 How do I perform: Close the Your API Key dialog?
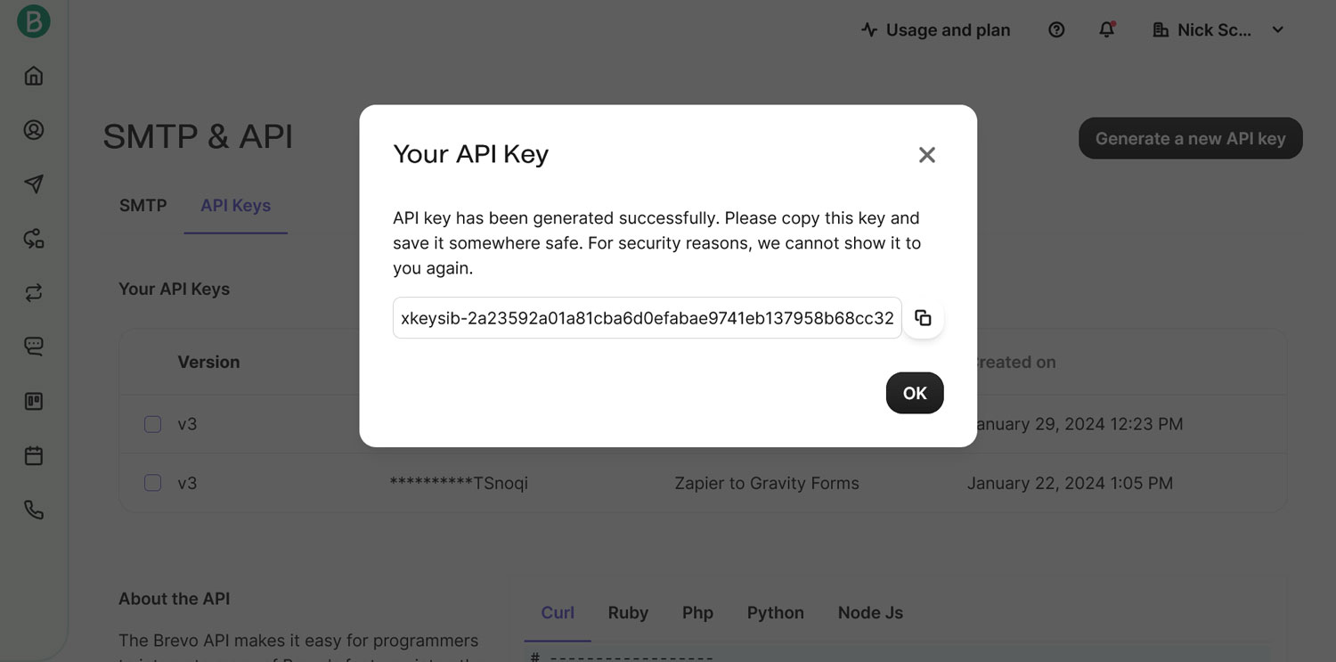coord(927,155)
